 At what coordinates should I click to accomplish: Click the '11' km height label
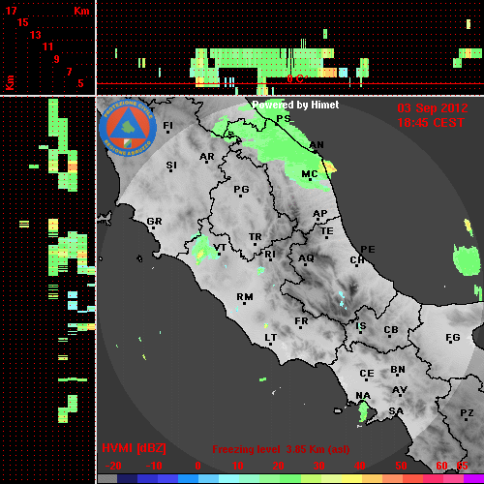pyautogui.click(x=47, y=46)
